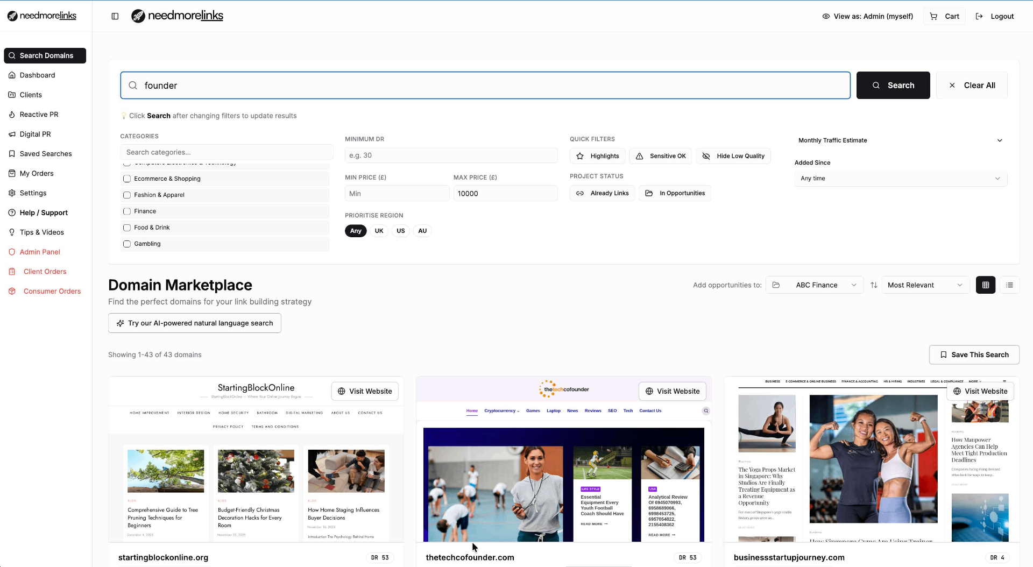The height and width of the screenshot is (567, 1033).
Task: Toggle In Opportunities project status
Action: coord(675,193)
